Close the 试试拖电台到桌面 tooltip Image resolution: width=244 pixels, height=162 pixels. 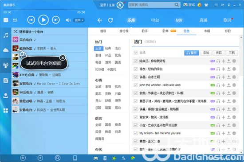pos(63,58)
